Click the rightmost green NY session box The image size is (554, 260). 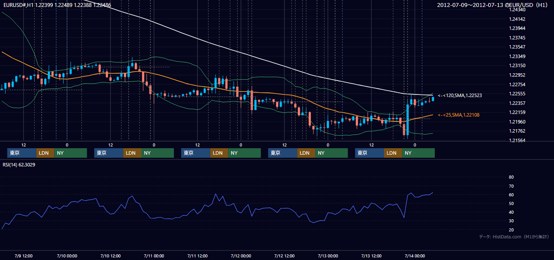(418, 153)
